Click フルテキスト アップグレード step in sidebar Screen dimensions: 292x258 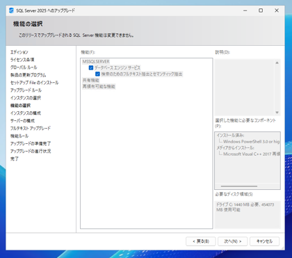[31, 128]
